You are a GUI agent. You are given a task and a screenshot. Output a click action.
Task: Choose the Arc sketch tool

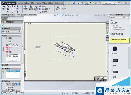pyautogui.click(x=13, y=9)
